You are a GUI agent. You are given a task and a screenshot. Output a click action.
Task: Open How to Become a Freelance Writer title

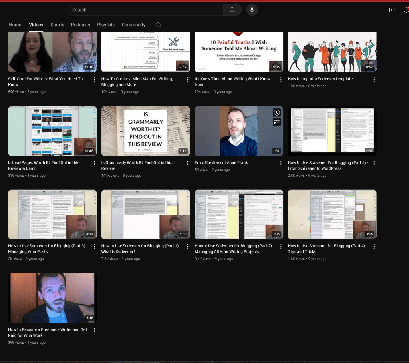(48, 333)
